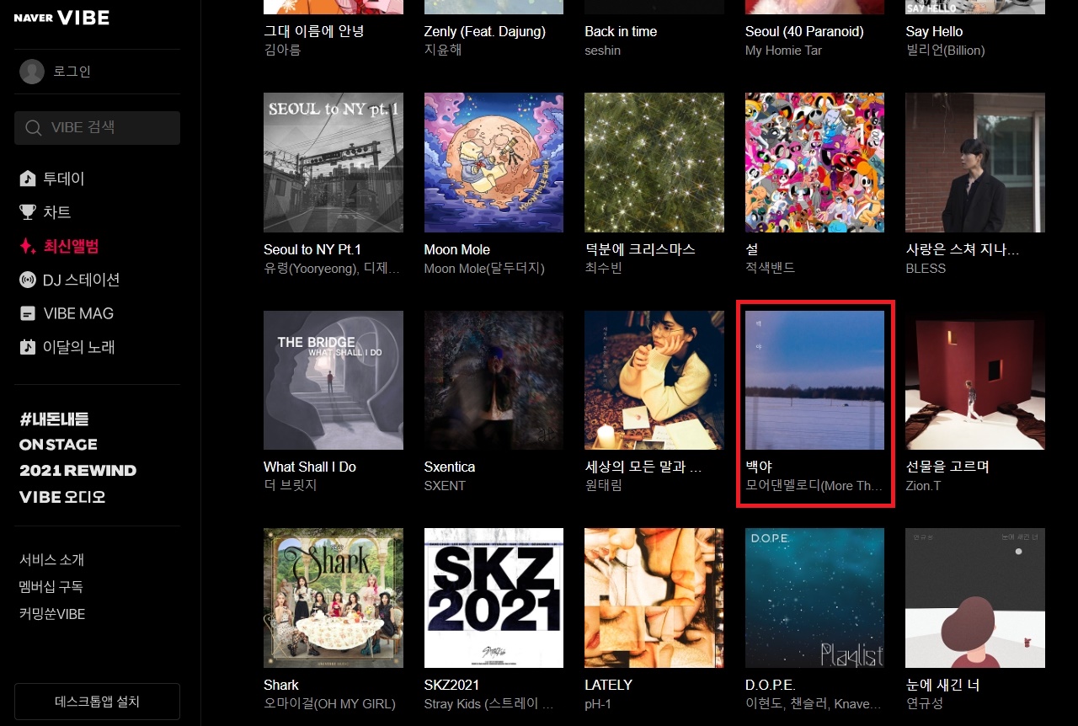Open the Moon Mole album artwork
This screenshot has height=726, width=1078.
pos(494,163)
